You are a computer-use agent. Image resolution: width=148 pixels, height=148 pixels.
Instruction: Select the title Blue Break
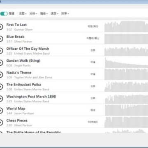pos(15,37)
